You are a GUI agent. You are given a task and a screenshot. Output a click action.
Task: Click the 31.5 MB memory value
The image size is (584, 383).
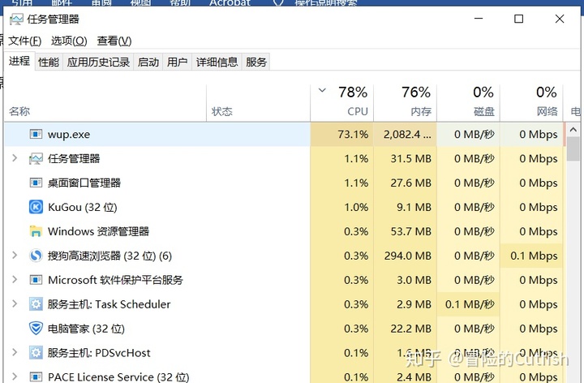(x=410, y=158)
